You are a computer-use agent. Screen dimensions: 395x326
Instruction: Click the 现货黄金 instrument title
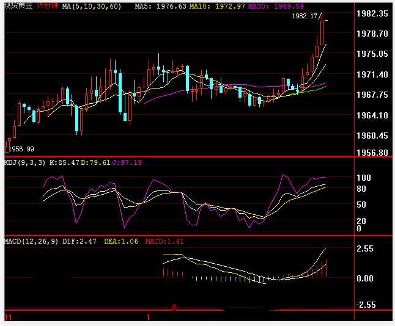point(18,5)
